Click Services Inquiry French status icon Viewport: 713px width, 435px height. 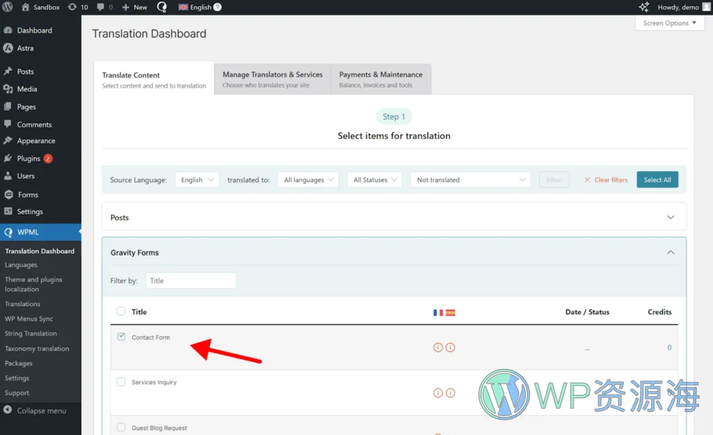[438, 393]
